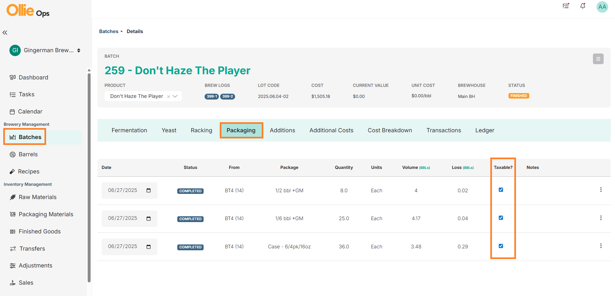Open batch hamburger menu icon
Viewport: 615px width, 296px height.
pos(598,59)
